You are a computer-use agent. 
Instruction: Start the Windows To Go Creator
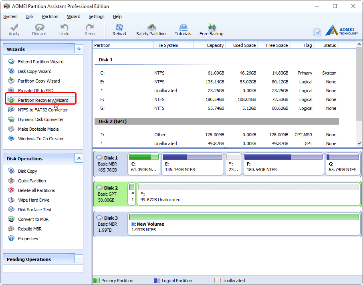[40, 139]
